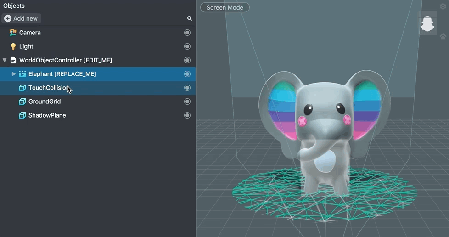Click the Add new button
The height and width of the screenshot is (237, 449).
(21, 18)
